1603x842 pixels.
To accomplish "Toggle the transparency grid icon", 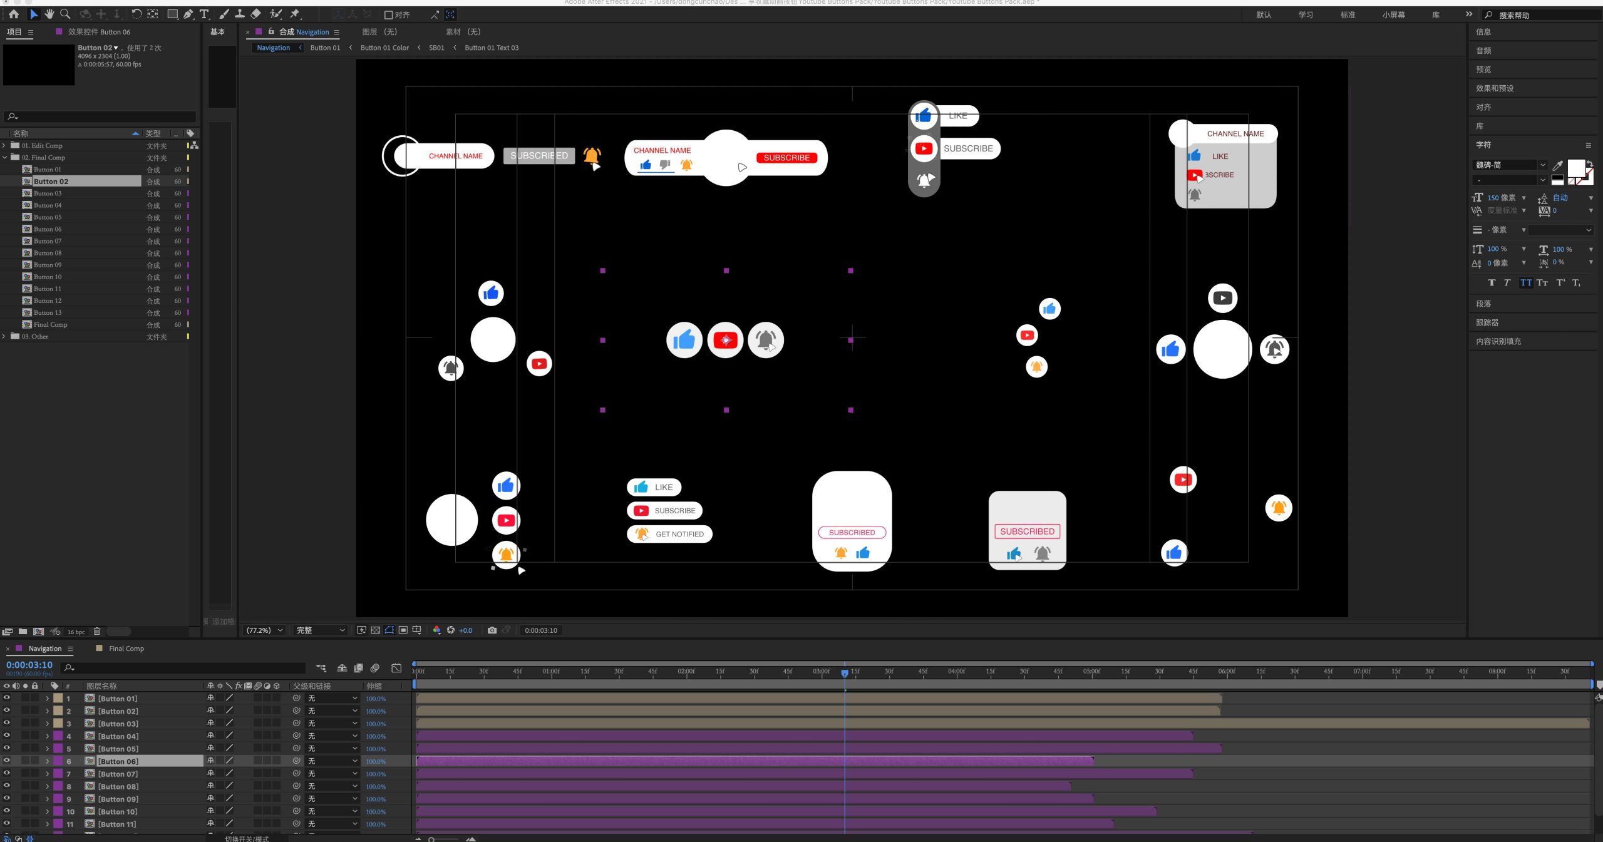I will pyautogui.click(x=375, y=630).
